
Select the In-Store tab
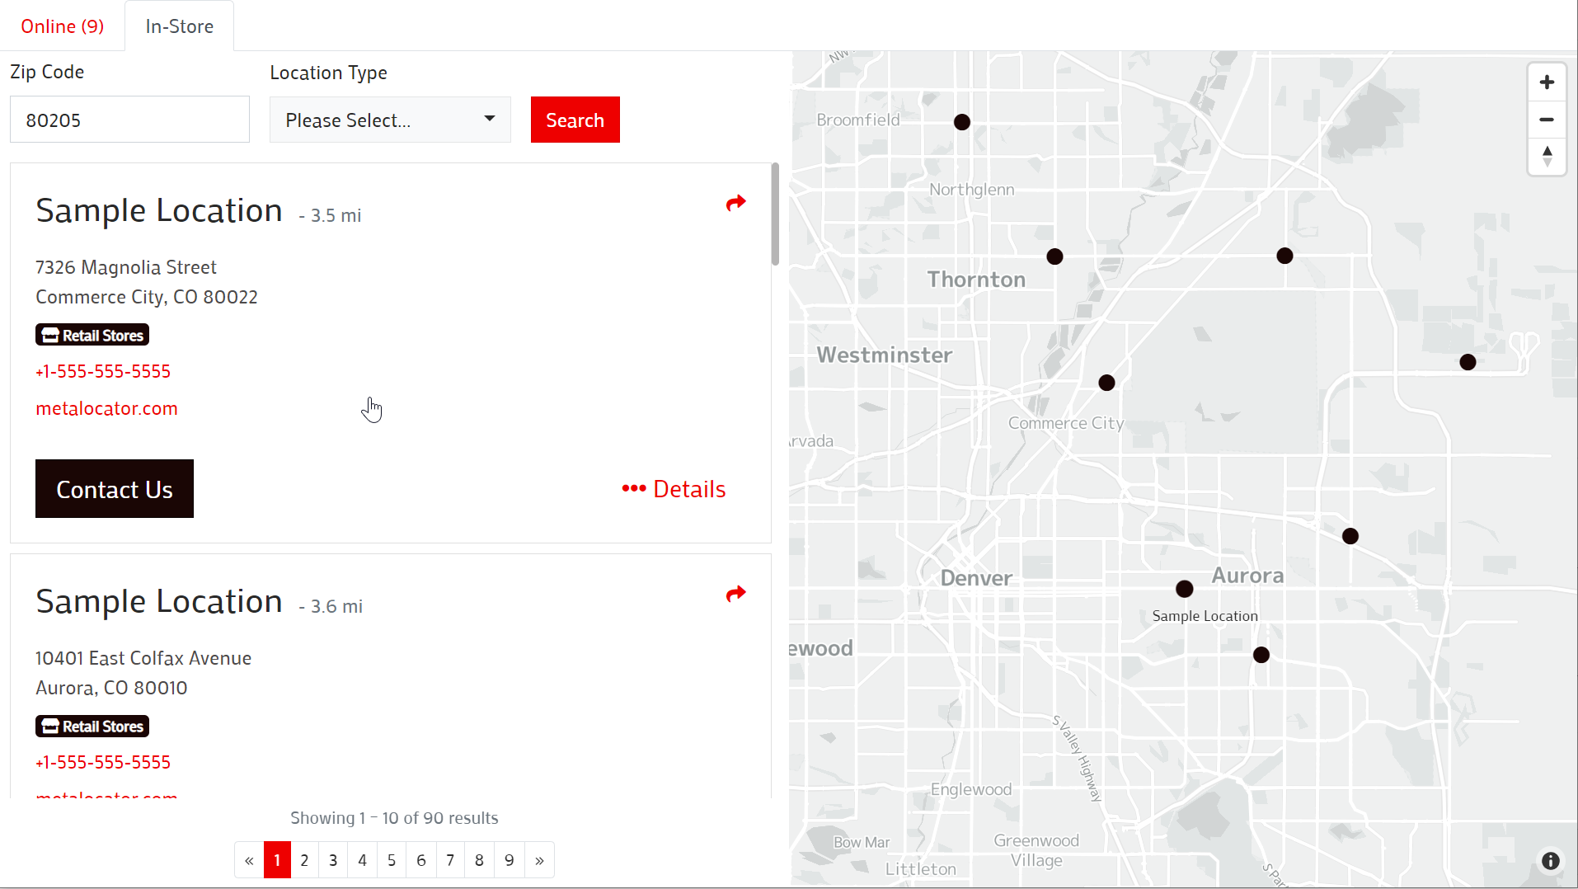click(179, 26)
